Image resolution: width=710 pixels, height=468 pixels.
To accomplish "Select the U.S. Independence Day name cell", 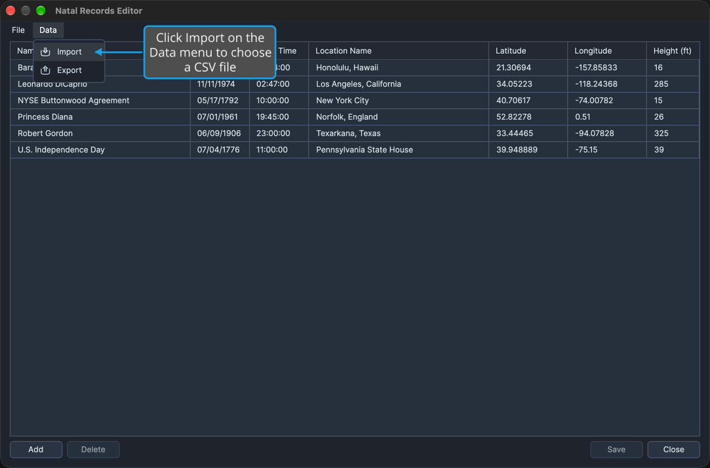I will (x=100, y=150).
